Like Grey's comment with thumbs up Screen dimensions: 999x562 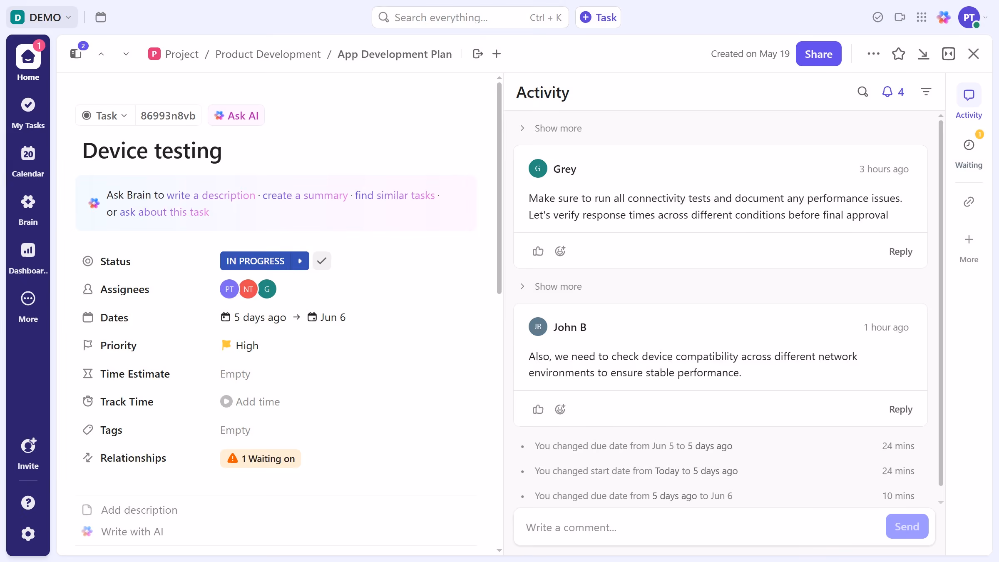538,251
